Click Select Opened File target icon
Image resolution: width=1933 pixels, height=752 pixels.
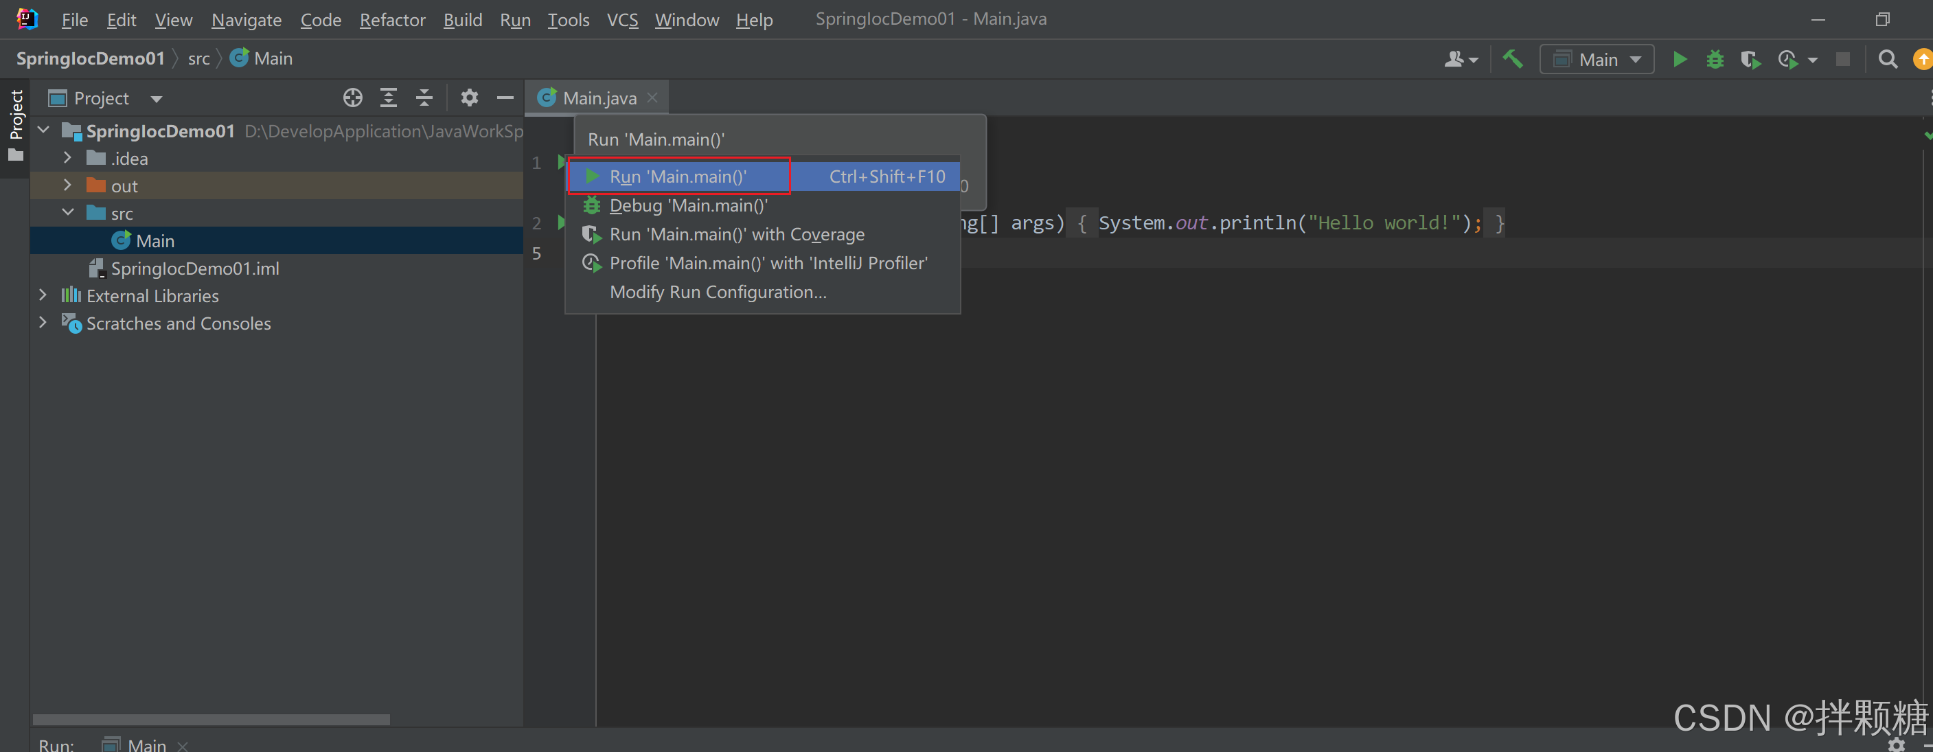point(353,98)
